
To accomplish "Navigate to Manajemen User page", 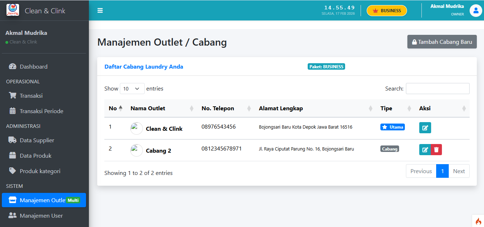I will (x=41, y=216).
